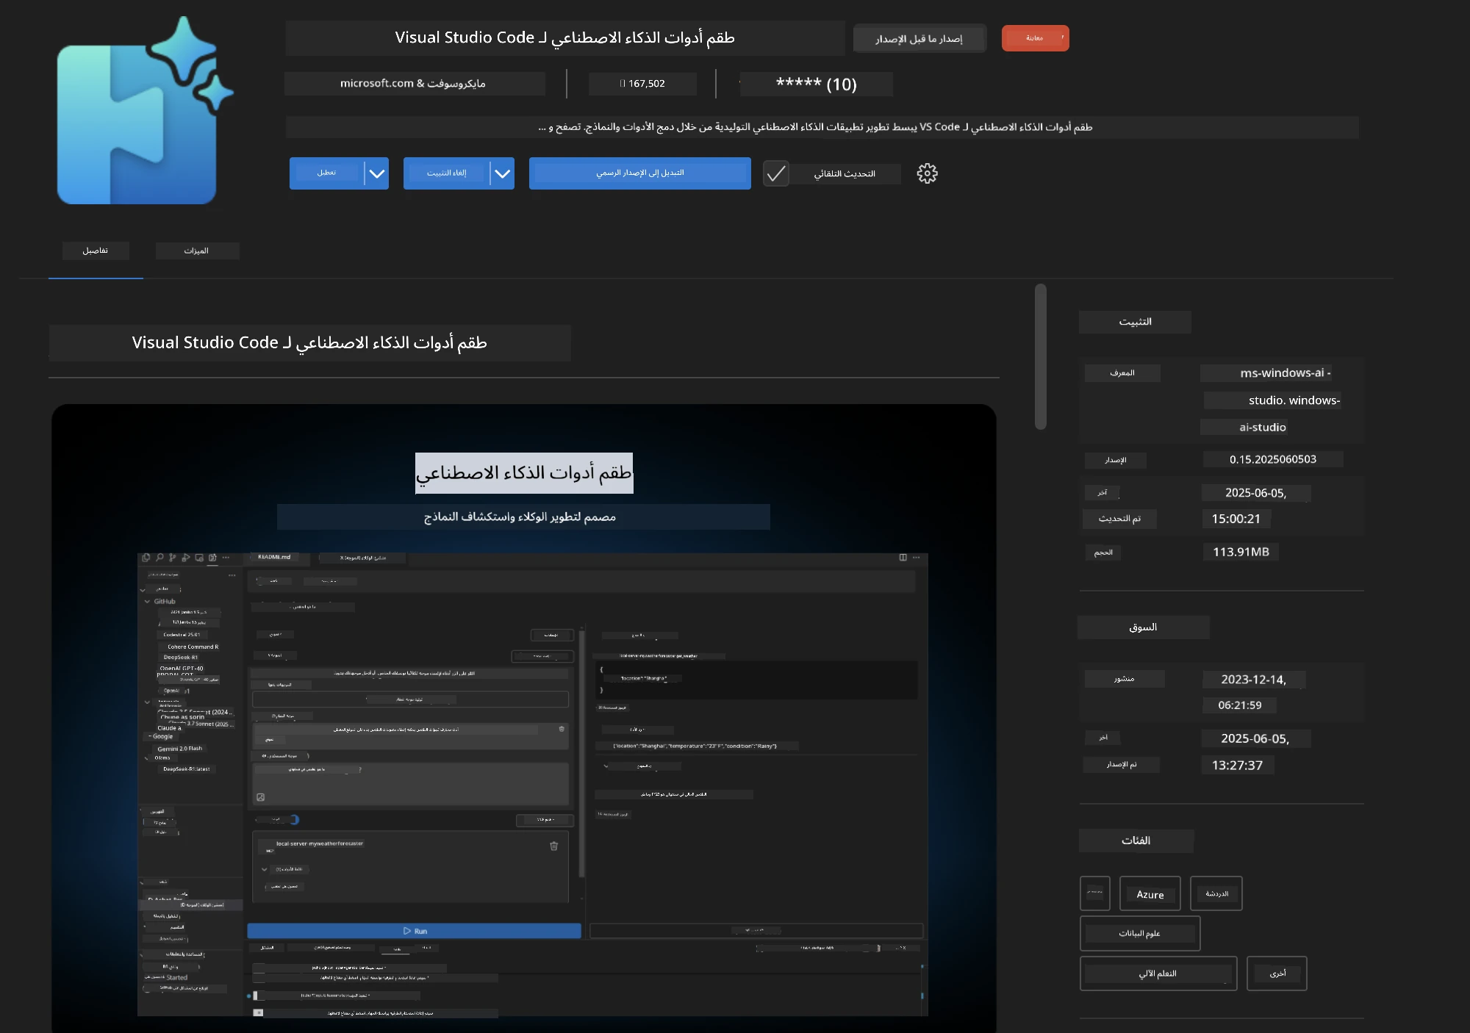1470x1033 pixels.
Task: Switch to the تفاصيل (details) tab
Action: pyautogui.click(x=96, y=251)
